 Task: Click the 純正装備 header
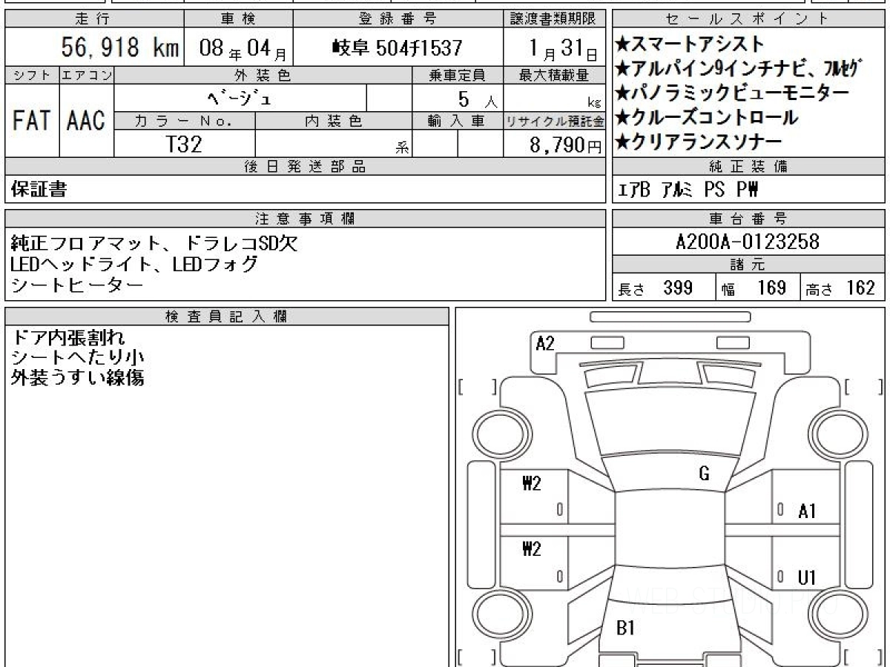coord(748,166)
